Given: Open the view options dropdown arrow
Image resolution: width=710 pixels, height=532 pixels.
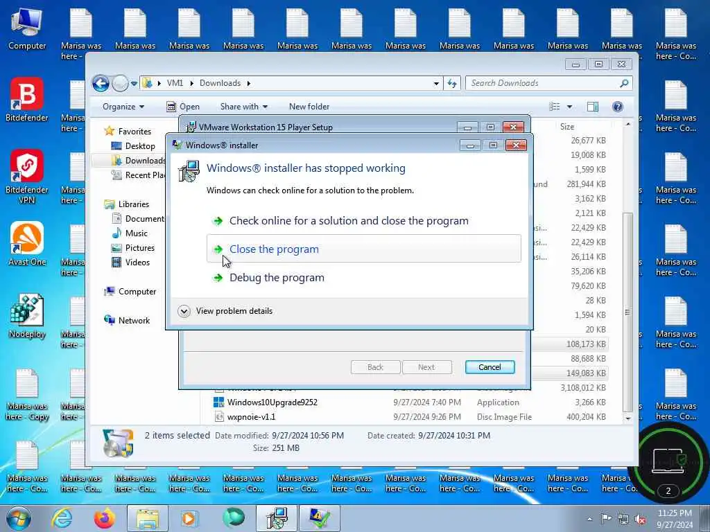Looking at the screenshot, I should [x=570, y=107].
